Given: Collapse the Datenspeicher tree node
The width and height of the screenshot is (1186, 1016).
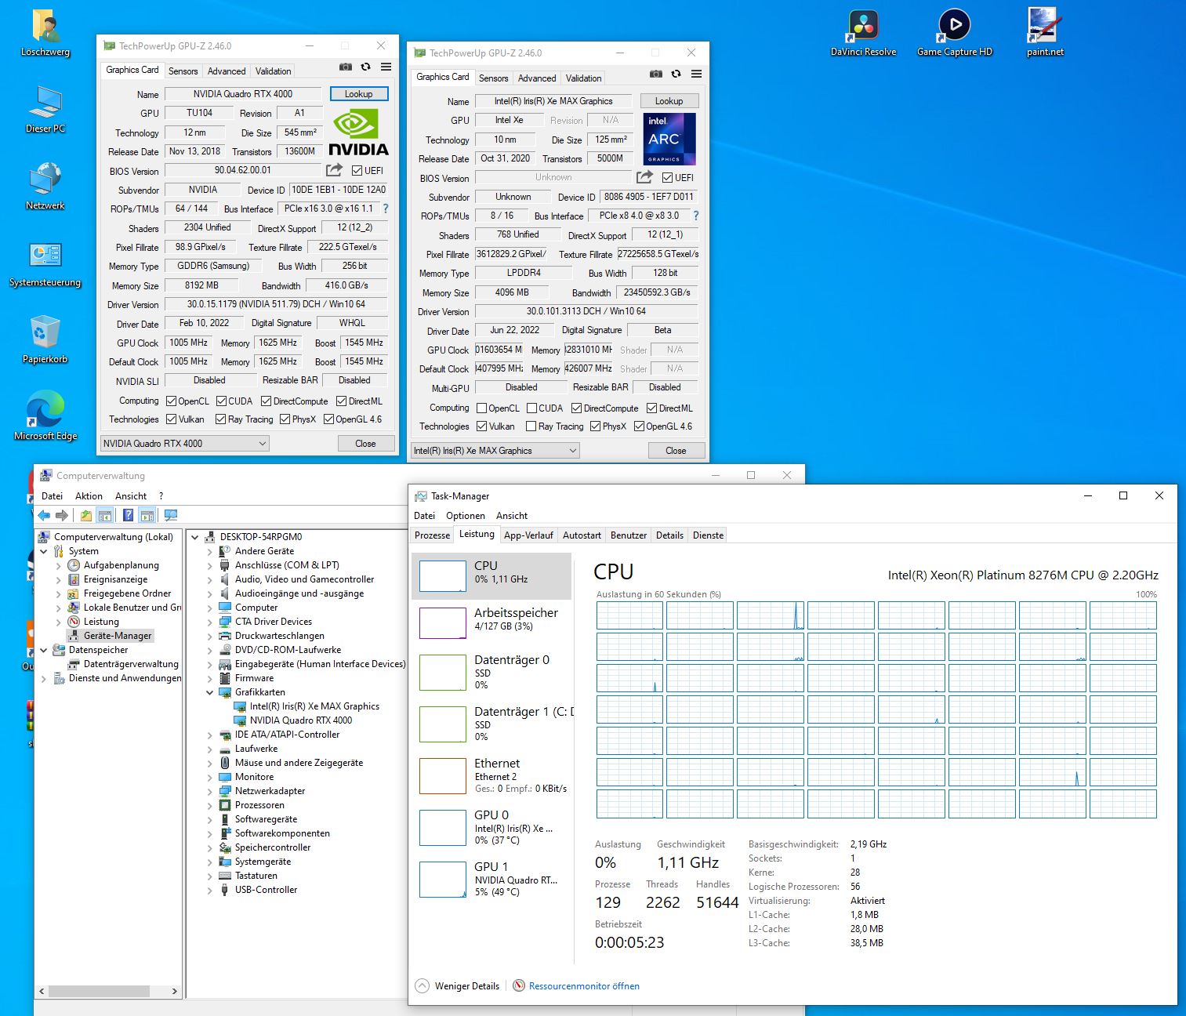Looking at the screenshot, I should point(44,650).
